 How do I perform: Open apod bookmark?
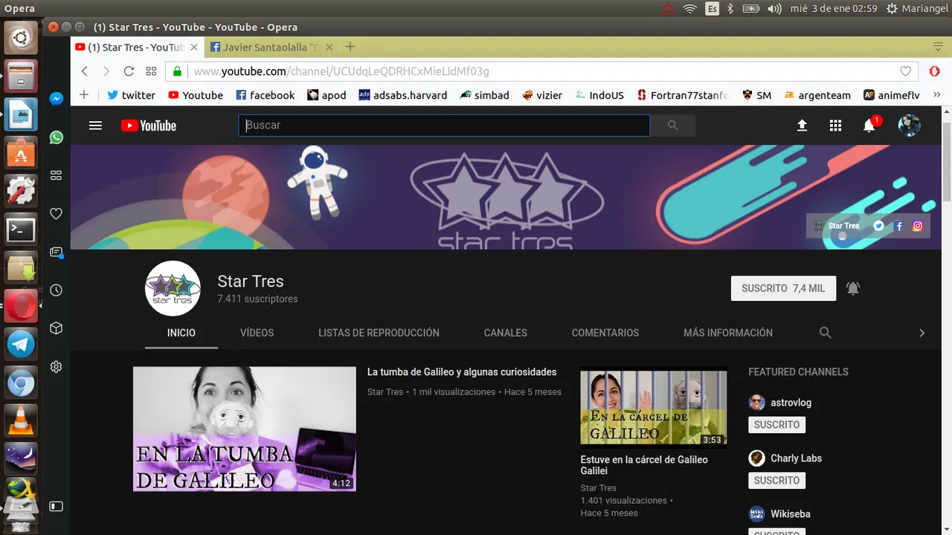327,95
